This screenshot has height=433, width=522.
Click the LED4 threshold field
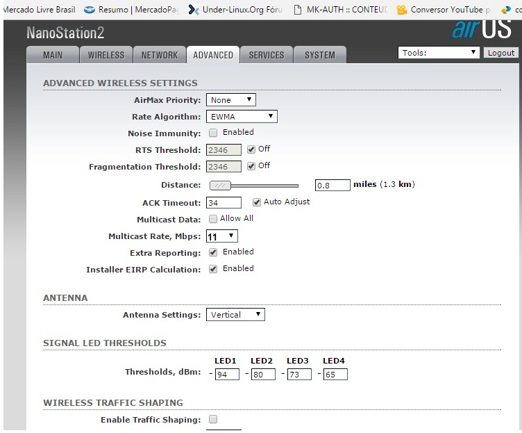pos(335,375)
